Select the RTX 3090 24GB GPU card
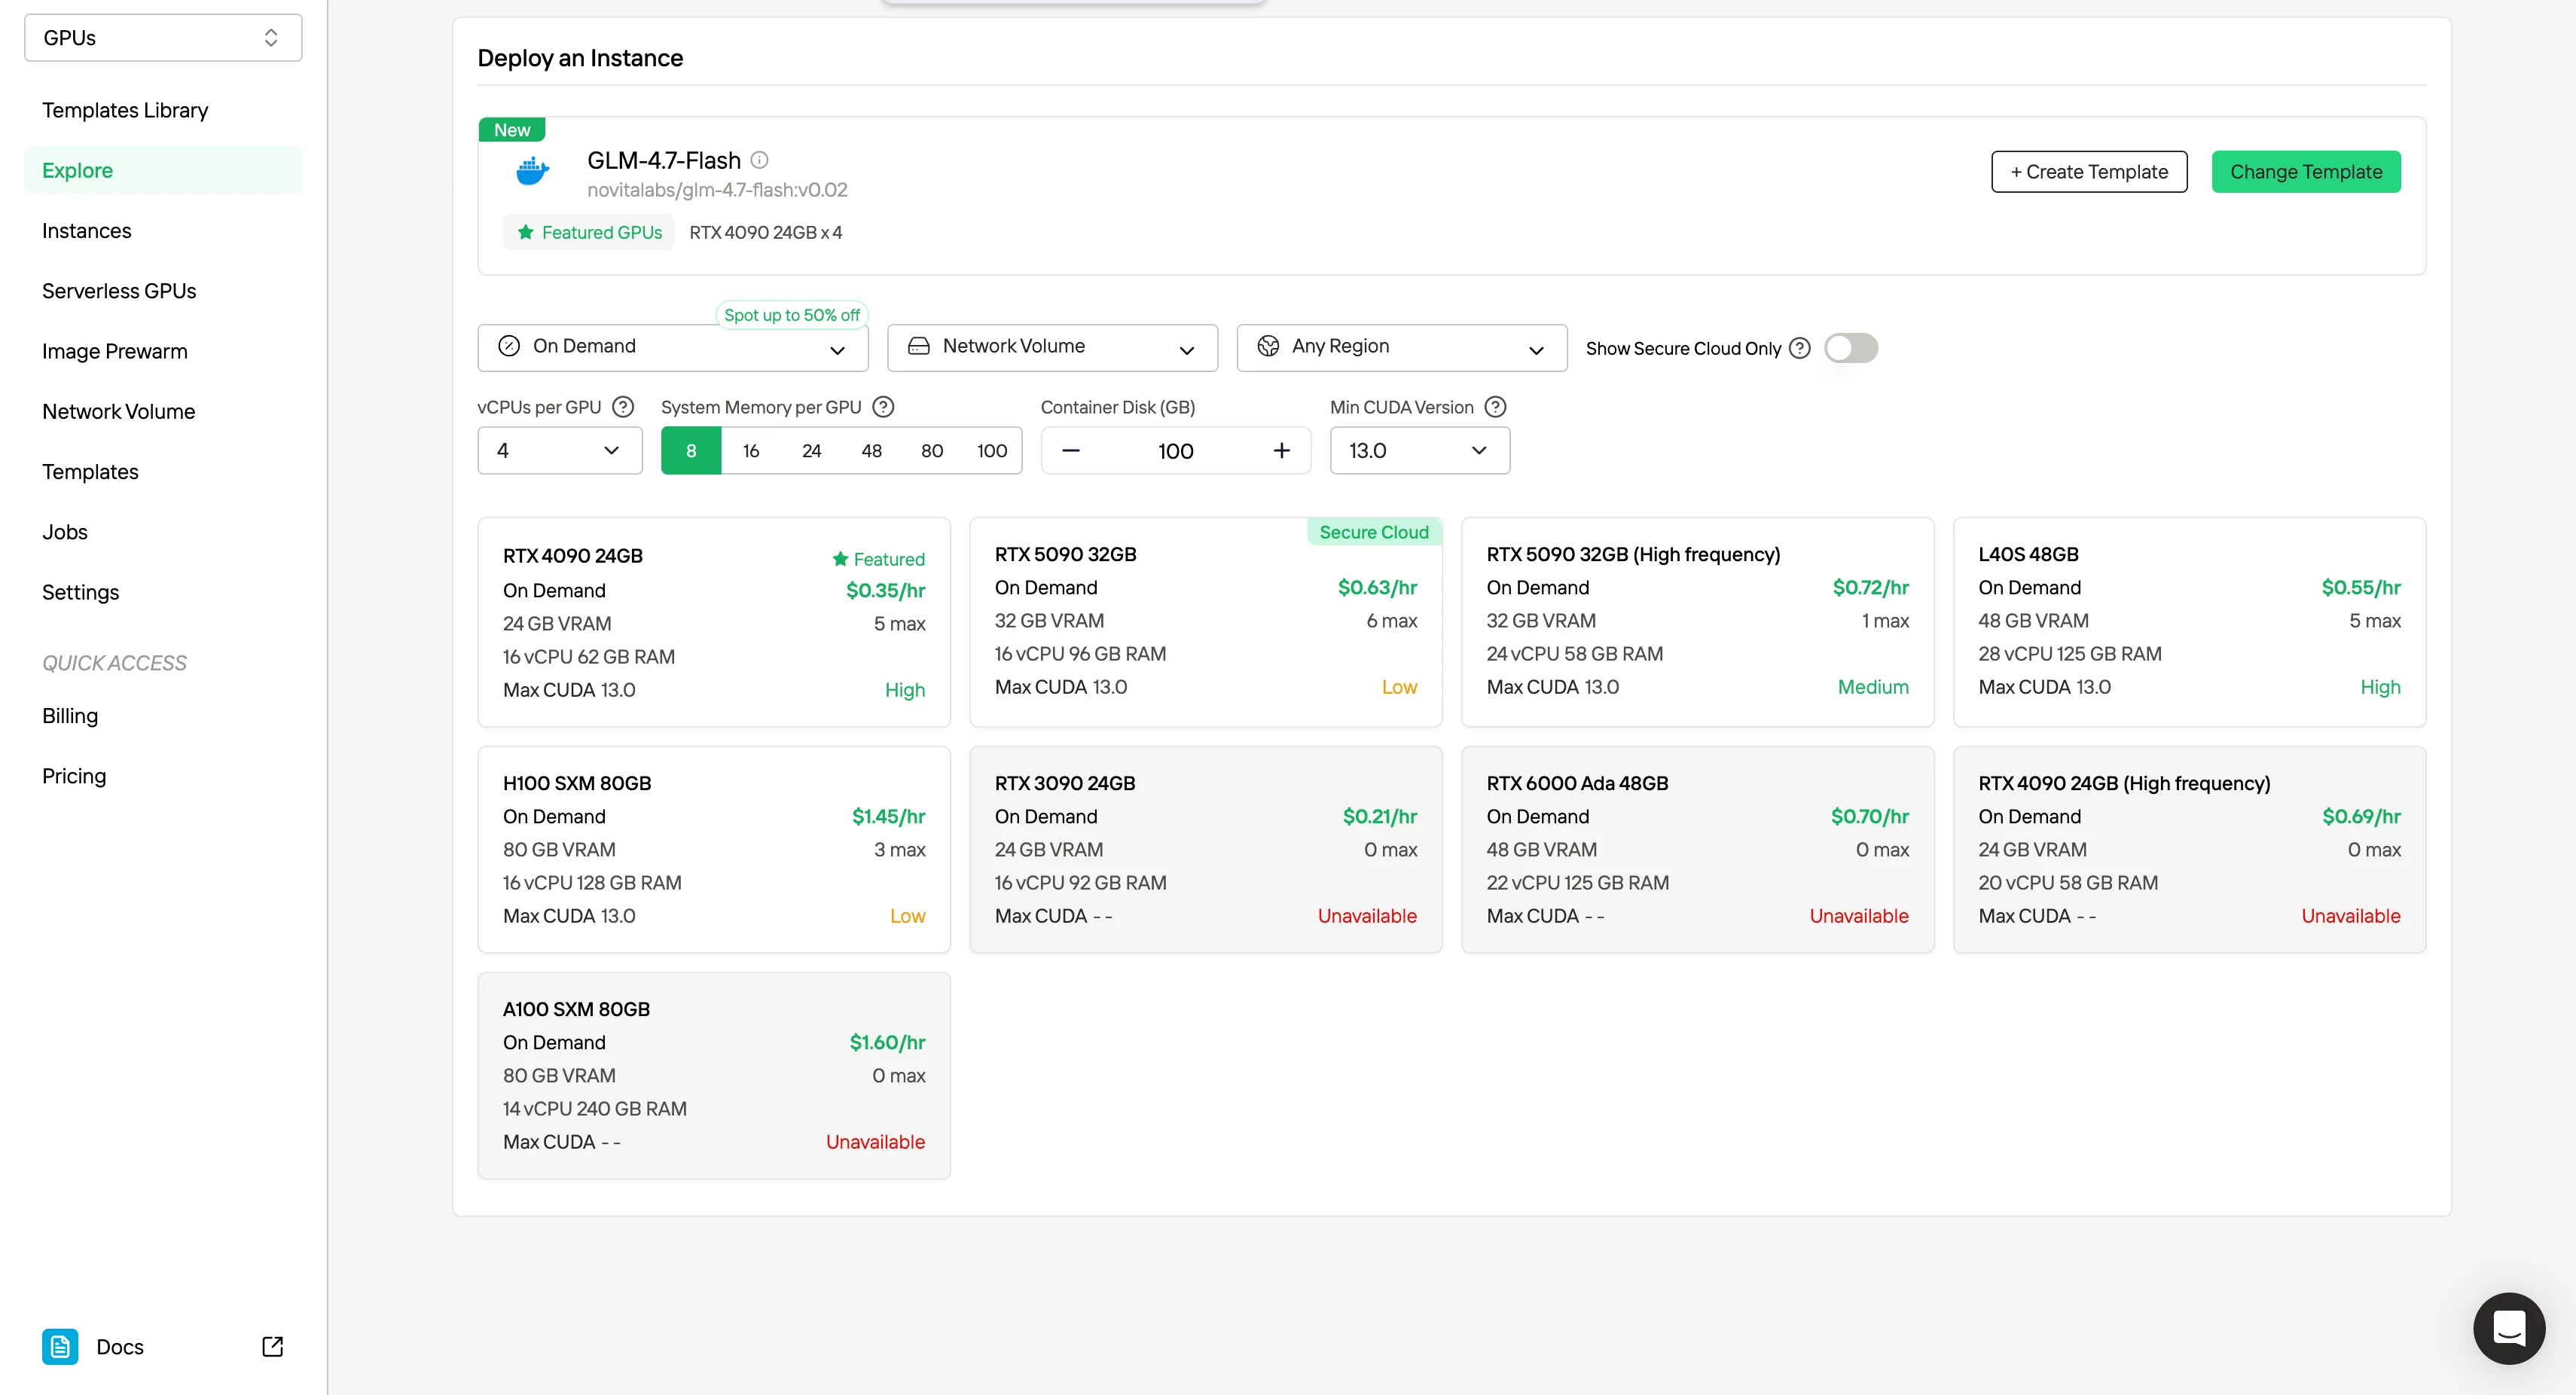The height and width of the screenshot is (1395, 2576). 1206,849
